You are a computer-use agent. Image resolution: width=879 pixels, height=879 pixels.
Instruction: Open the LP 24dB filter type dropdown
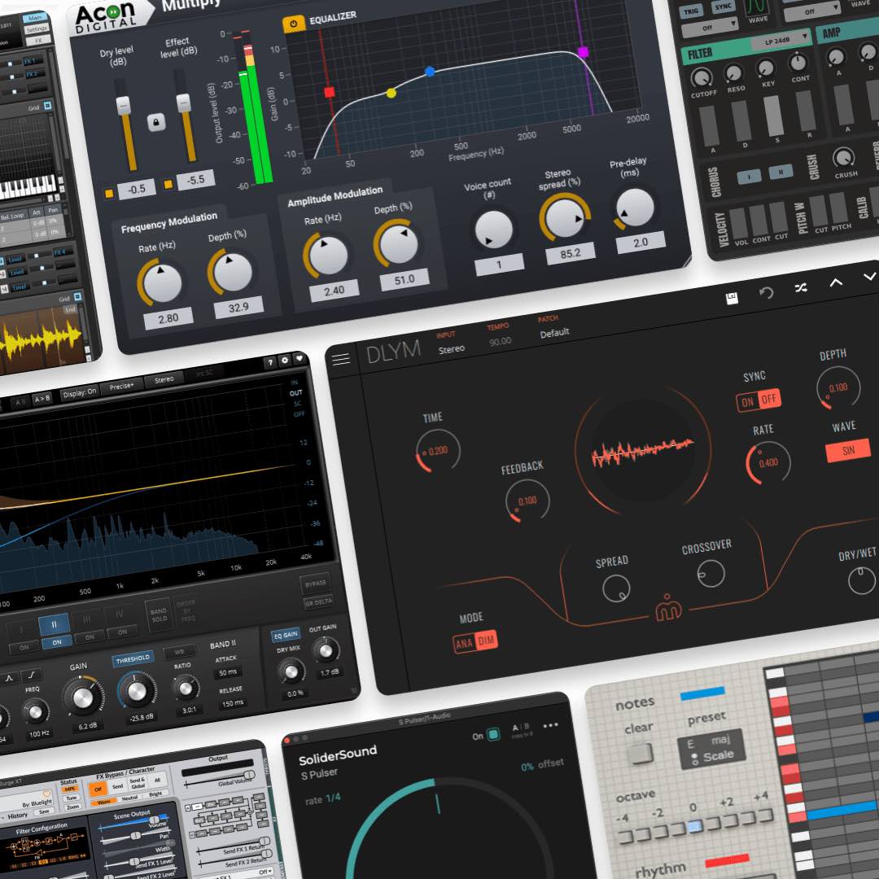point(776,37)
